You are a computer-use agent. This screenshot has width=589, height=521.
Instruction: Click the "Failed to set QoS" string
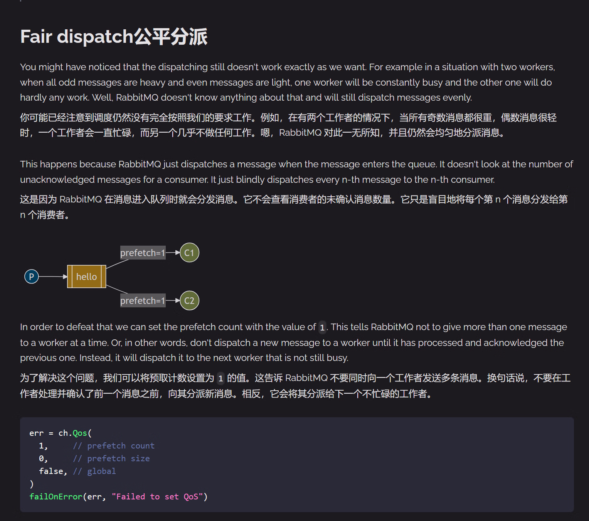click(157, 497)
